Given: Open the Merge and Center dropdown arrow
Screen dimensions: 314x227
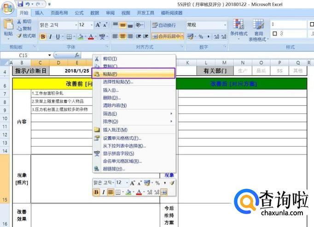Looking at the screenshot, I should point(182,36).
